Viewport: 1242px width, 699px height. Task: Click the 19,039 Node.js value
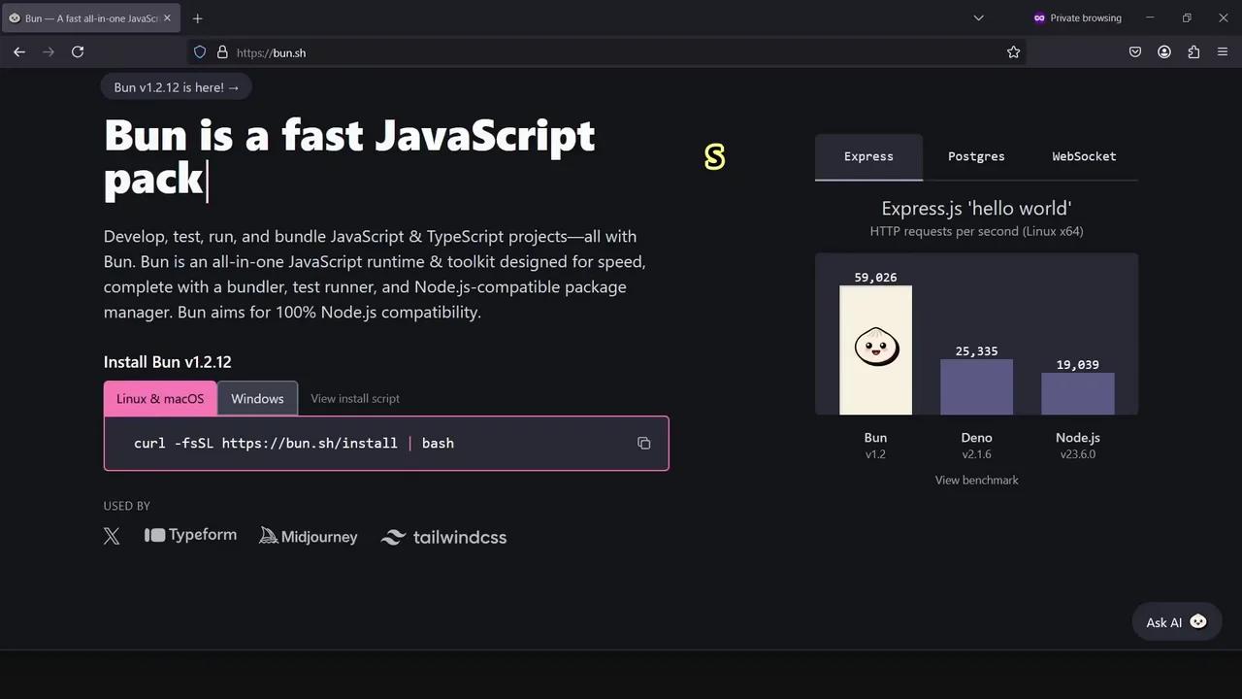click(1078, 365)
